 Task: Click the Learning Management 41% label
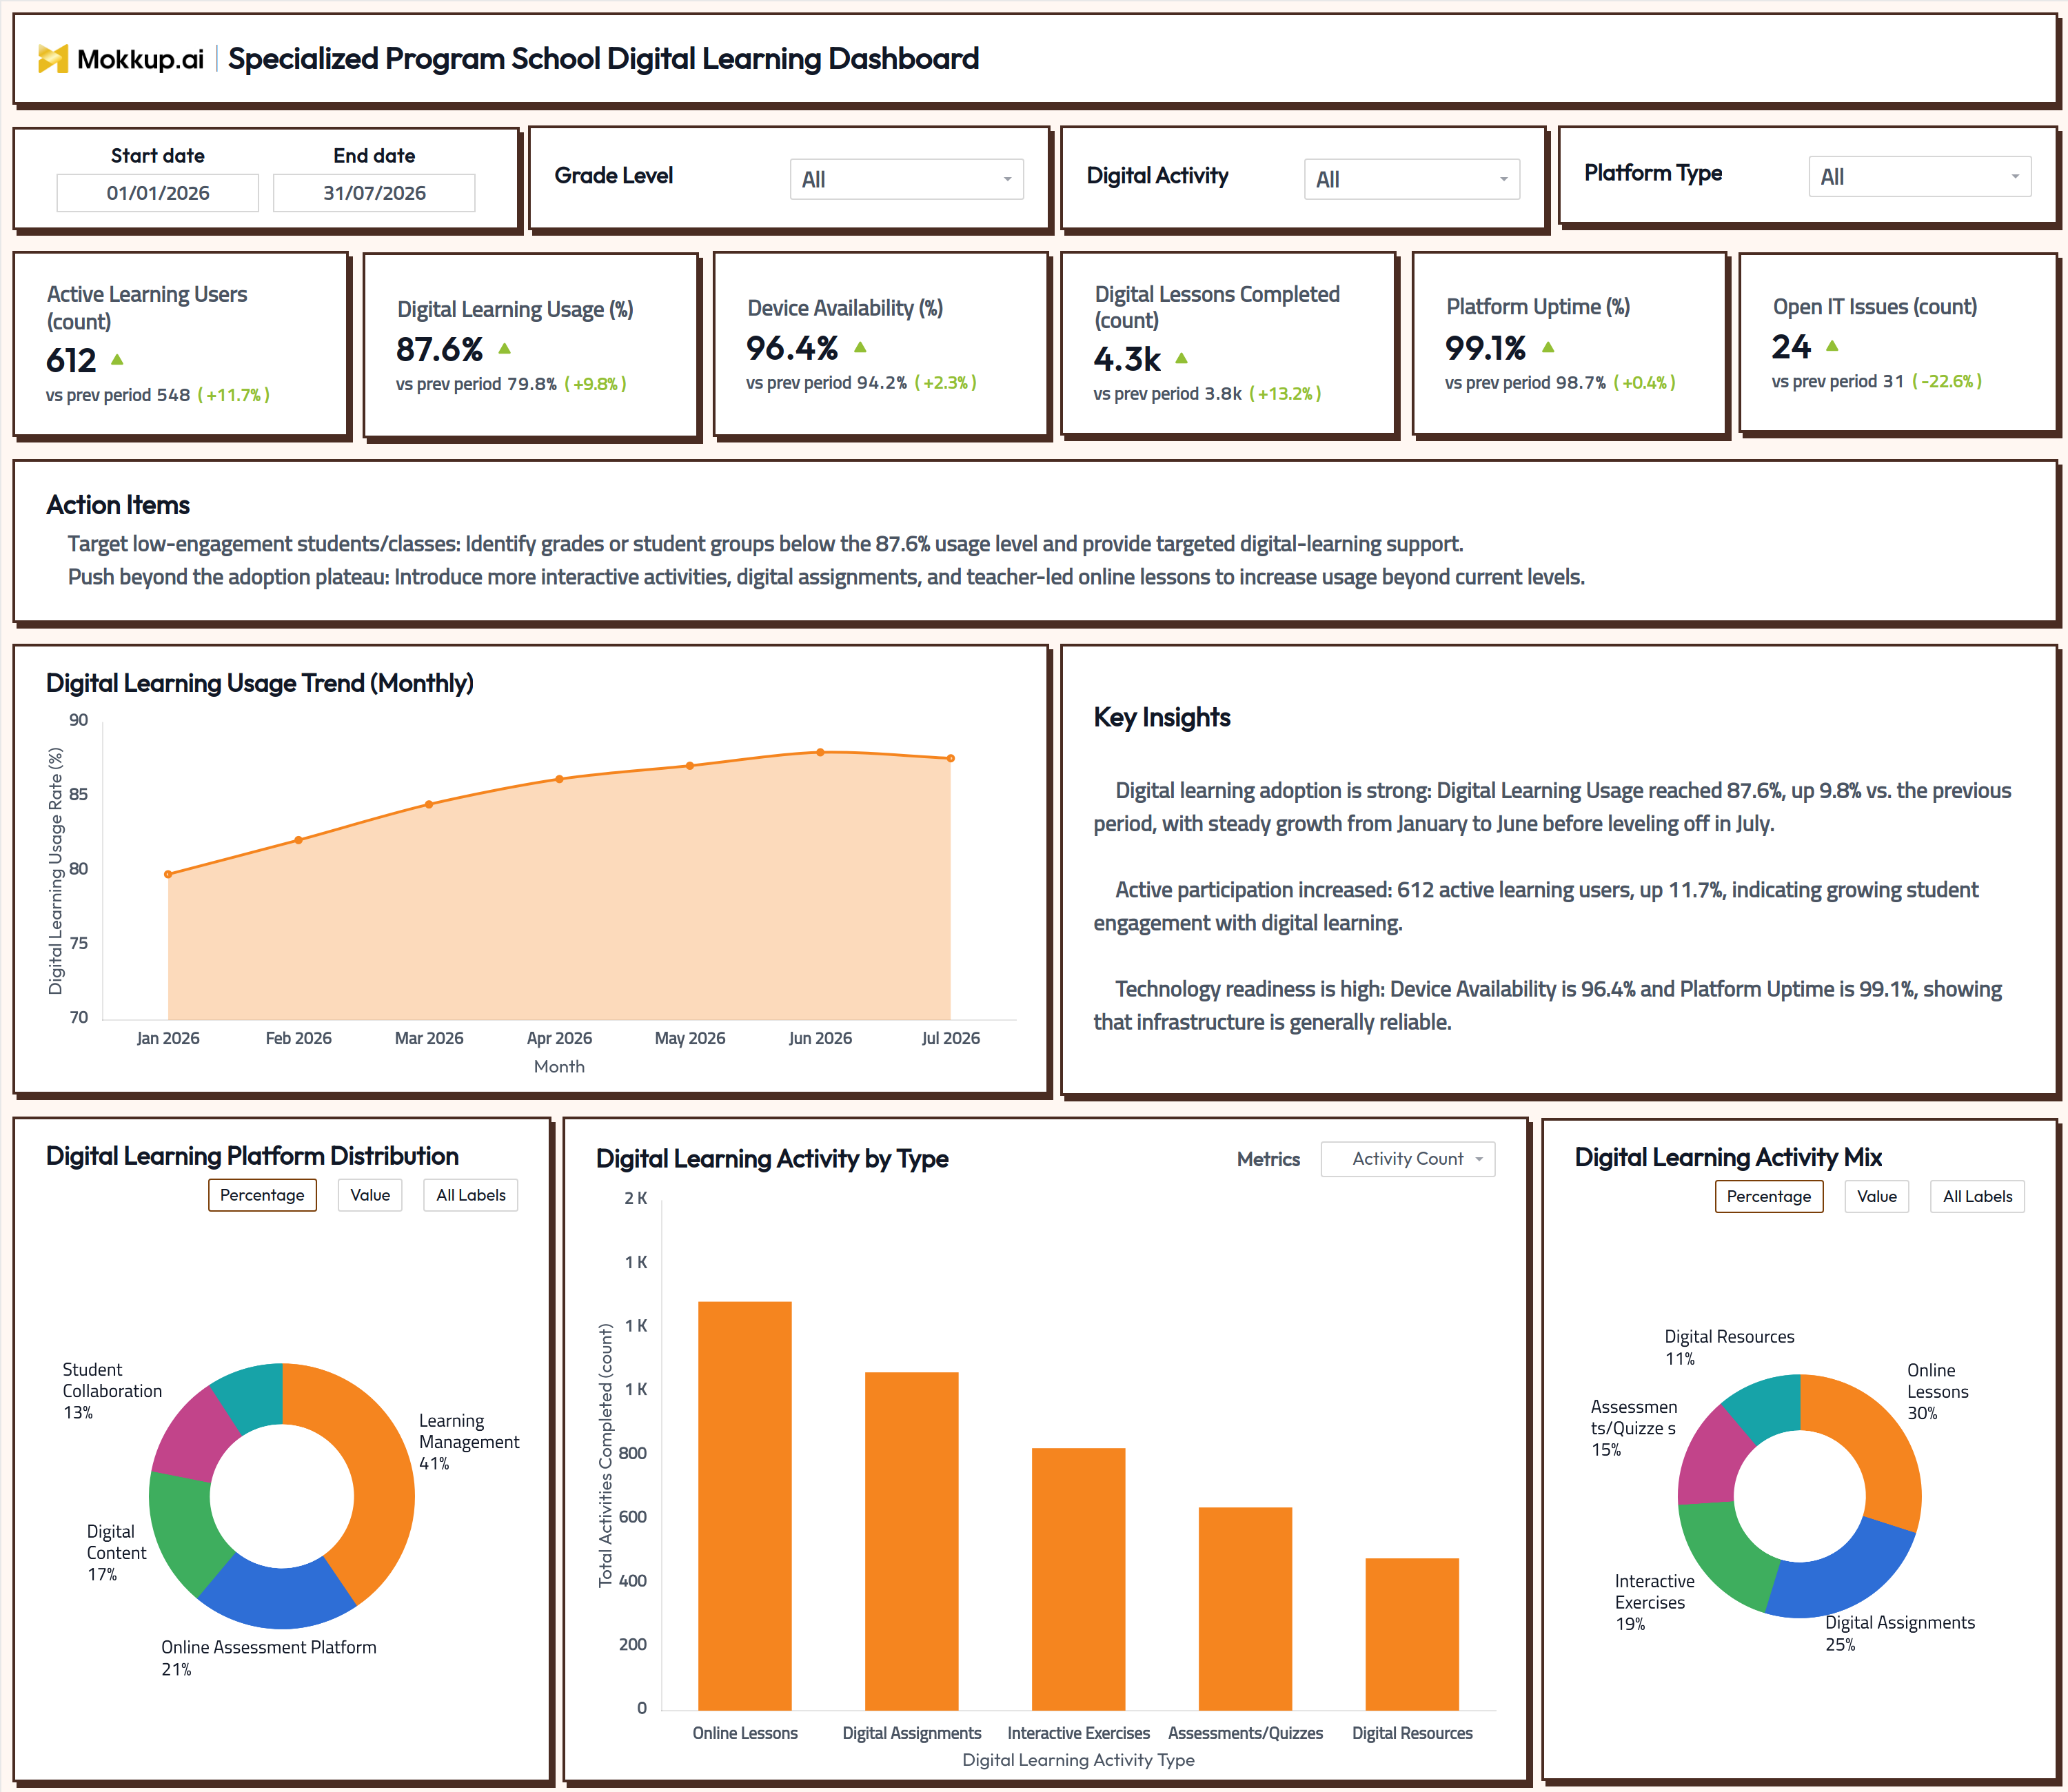coord(468,1441)
